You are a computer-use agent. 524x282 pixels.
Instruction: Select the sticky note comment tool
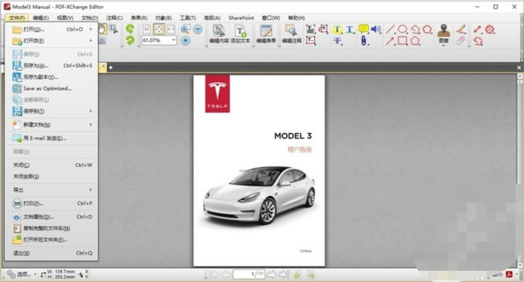364,29
